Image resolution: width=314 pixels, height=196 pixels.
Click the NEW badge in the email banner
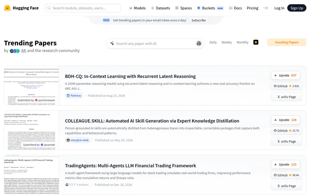coord(106,20)
